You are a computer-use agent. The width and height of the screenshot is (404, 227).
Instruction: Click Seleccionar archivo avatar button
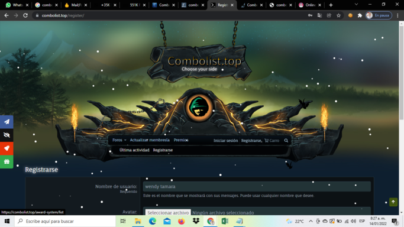[x=168, y=213]
